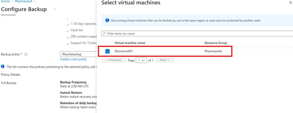Click the info icon in the discovering virtual machines banner
Screen dimensions: 293x113
[107, 20]
